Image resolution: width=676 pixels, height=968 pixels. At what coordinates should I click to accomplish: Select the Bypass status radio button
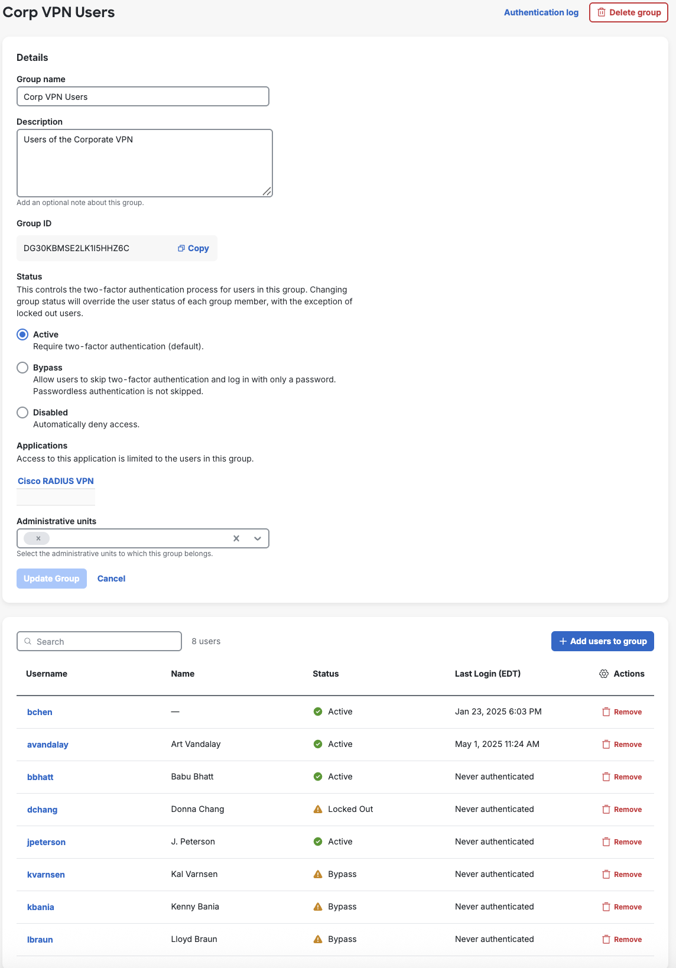(x=22, y=368)
